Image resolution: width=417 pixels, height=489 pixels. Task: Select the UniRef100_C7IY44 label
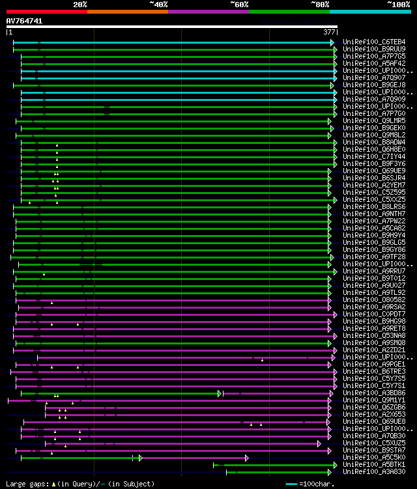click(x=374, y=156)
